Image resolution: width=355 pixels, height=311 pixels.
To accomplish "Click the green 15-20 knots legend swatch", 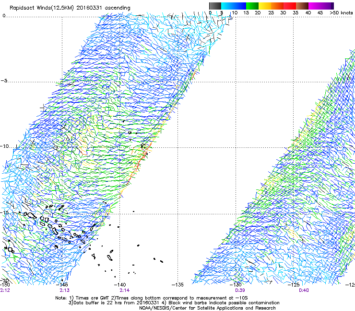I will coord(252,6).
